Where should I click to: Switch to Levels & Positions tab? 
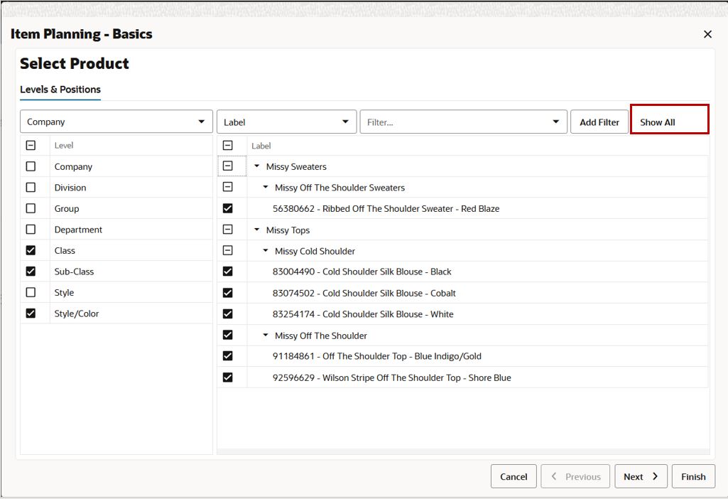tap(60, 90)
